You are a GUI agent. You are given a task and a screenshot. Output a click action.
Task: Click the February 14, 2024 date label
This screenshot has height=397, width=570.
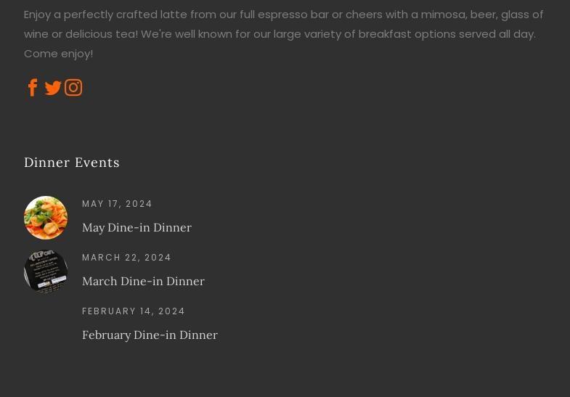point(134,311)
